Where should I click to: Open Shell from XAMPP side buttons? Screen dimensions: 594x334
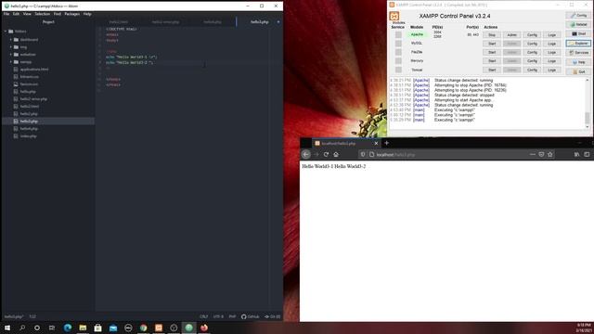click(x=578, y=34)
